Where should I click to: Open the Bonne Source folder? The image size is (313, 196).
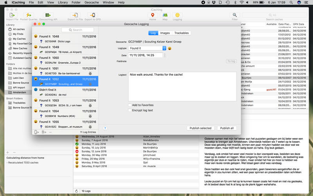tap(21, 83)
